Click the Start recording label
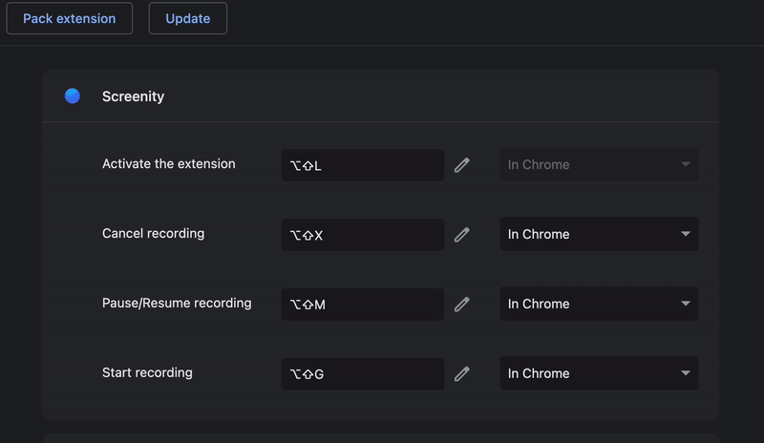764x443 pixels. tap(147, 372)
